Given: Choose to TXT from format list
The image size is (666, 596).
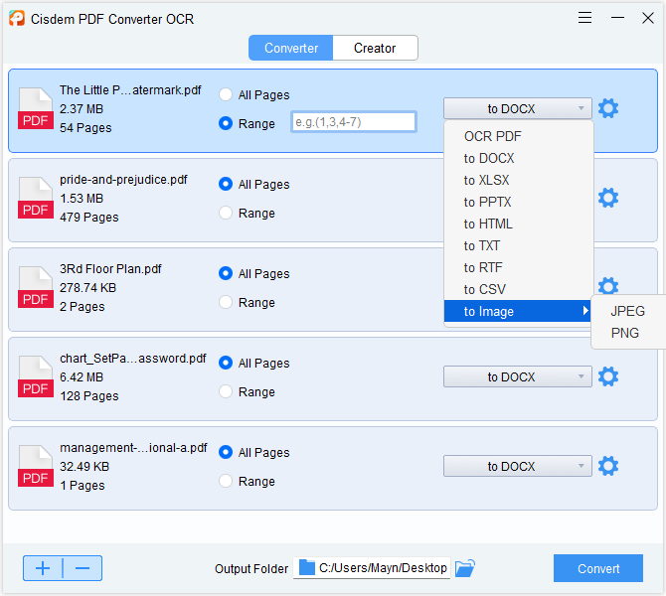Looking at the screenshot, I should tap(518, 245).
